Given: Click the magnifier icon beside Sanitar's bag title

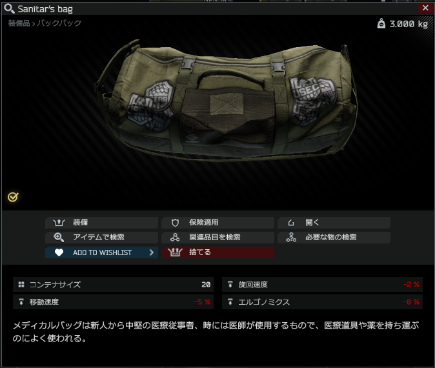Looking at the screenshot, I should (9, 8).
